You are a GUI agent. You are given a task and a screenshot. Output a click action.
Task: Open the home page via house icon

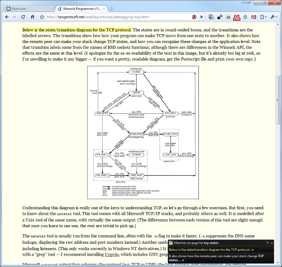pos(32,17)
